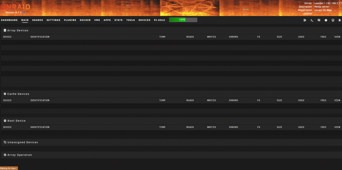Viewport: 342px width, 170px height.
Task: Click SIZE header in Cache Devices table
Action: pyautogui.click(x=279, y=100)
